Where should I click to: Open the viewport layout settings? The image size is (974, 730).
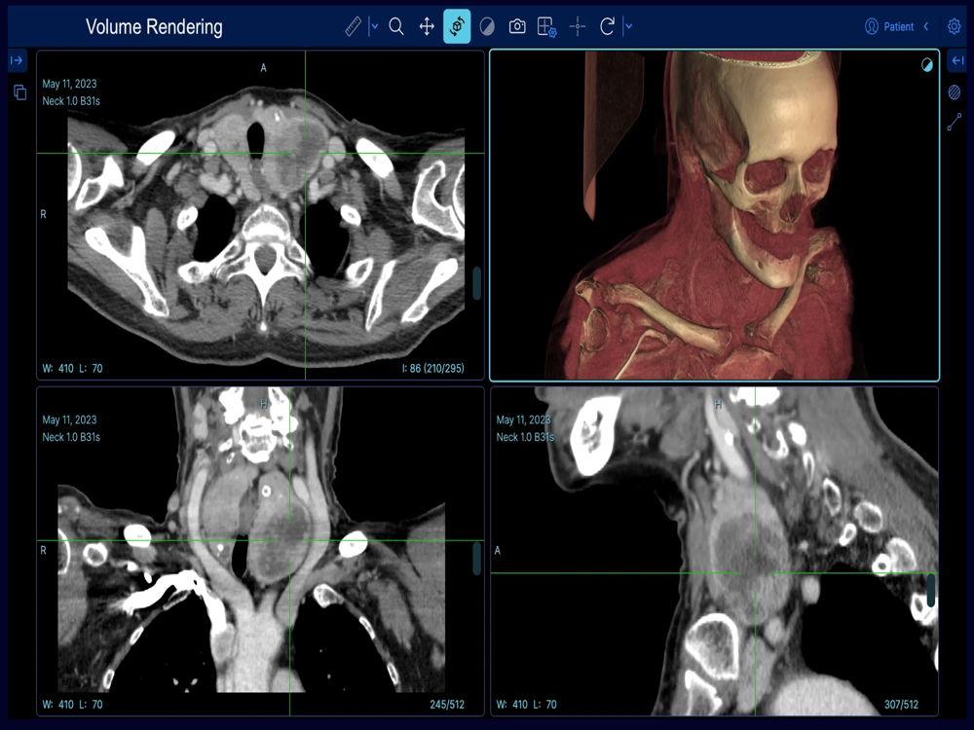click(x=546, y=26)
